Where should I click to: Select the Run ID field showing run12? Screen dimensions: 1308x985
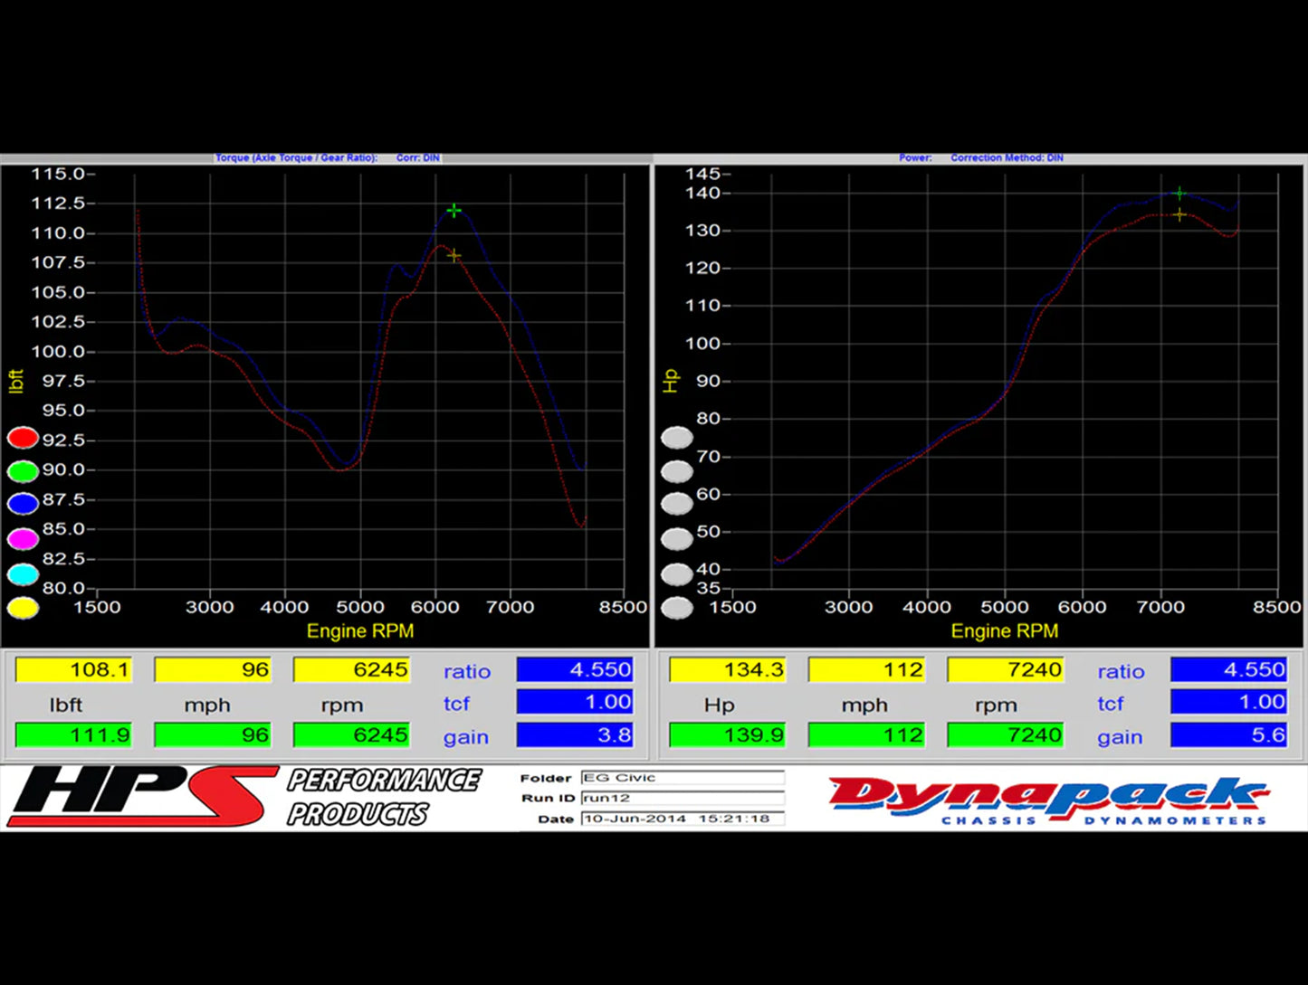pos(683,798)
